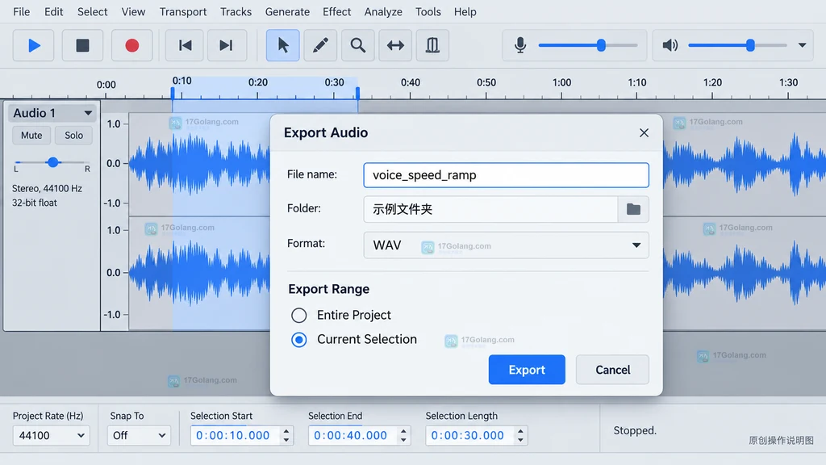Select the Draw pencil tool
This screenshot has width=826, height=465.
pos(320,45)
